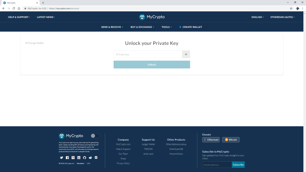Open browser home page

click(x=19, y=8)
